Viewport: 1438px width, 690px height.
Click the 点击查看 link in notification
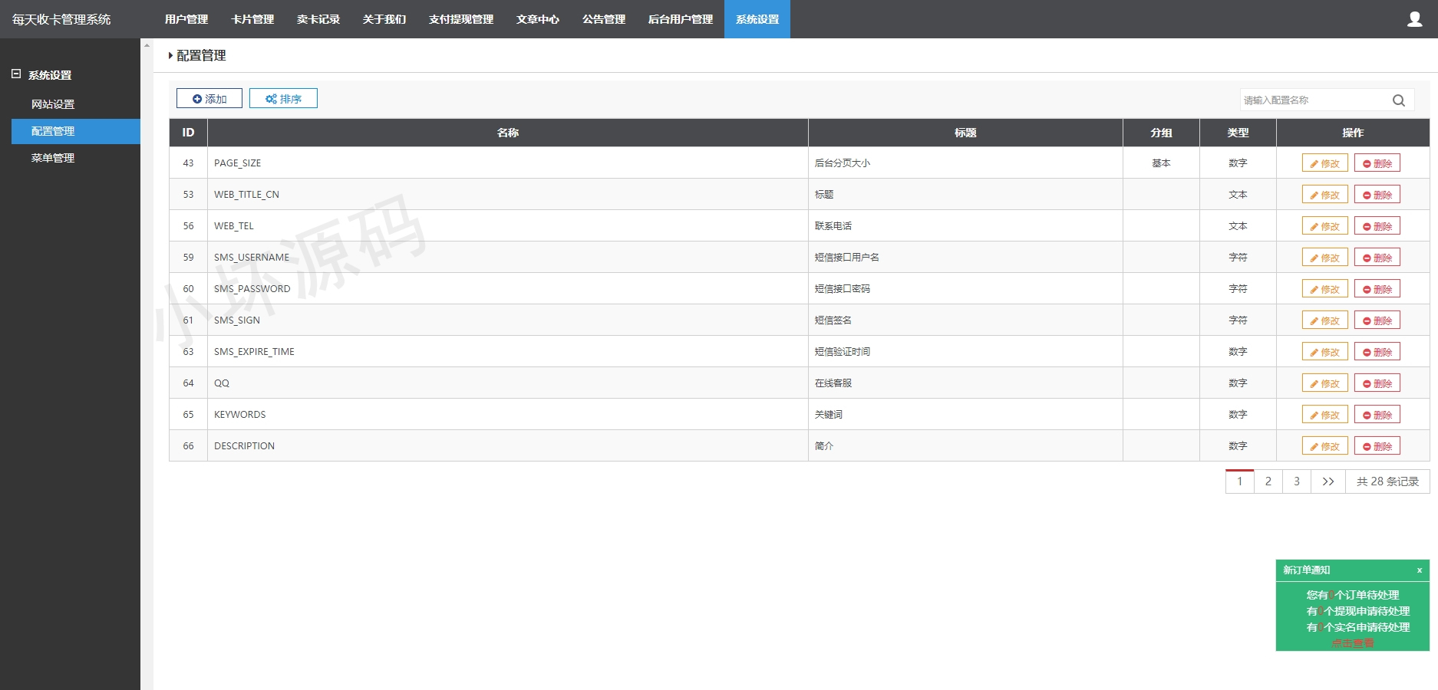[x=1353, y=643]
